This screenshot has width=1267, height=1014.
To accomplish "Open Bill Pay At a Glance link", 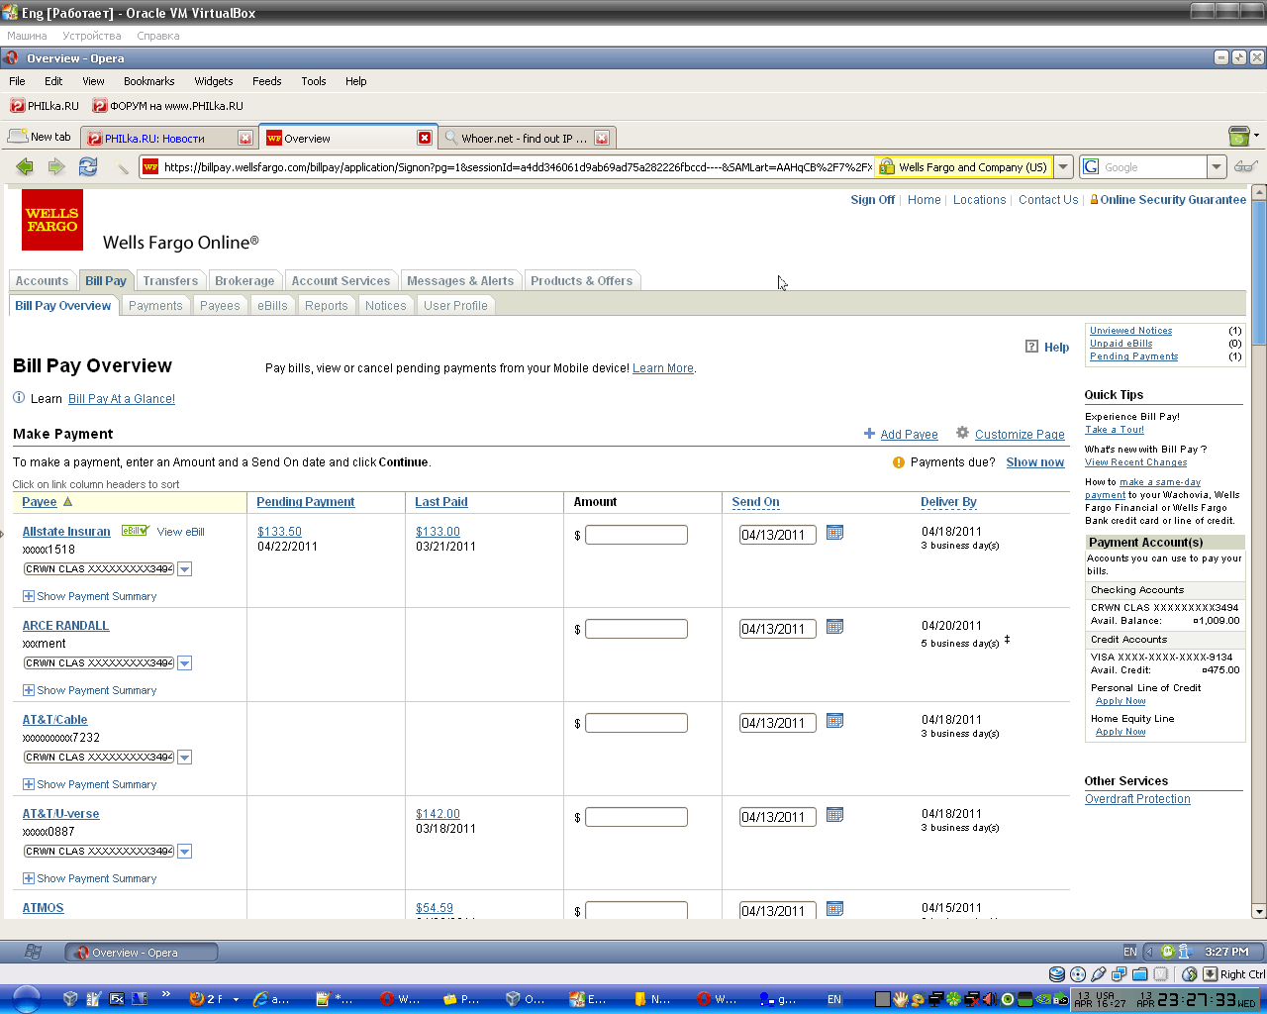I will pyautogui.click(x=122, y=399).
